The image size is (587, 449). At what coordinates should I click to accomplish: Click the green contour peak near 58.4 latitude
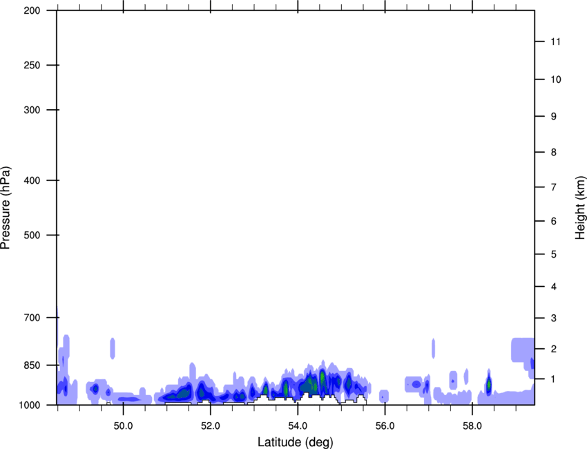tap(488, 384)
